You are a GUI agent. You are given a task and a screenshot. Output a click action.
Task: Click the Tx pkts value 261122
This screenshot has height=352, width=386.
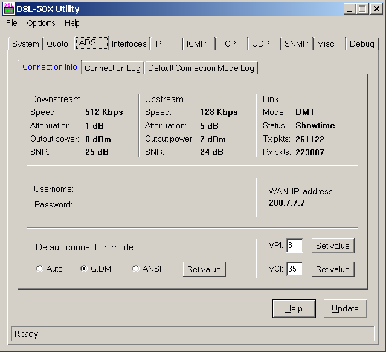click(x=310, y=139)
